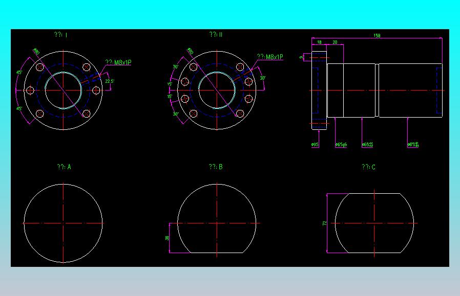Select the "??: C" section label
This screenshot has height=296, width=460.
coord(368,167)
